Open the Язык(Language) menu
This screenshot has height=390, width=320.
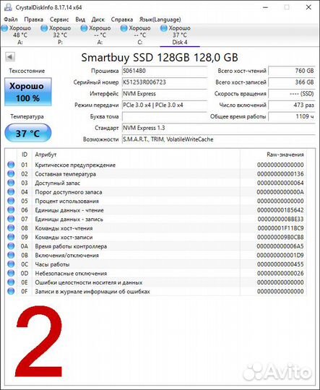160,19
